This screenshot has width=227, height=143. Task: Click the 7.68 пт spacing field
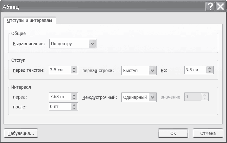point(60,97)
